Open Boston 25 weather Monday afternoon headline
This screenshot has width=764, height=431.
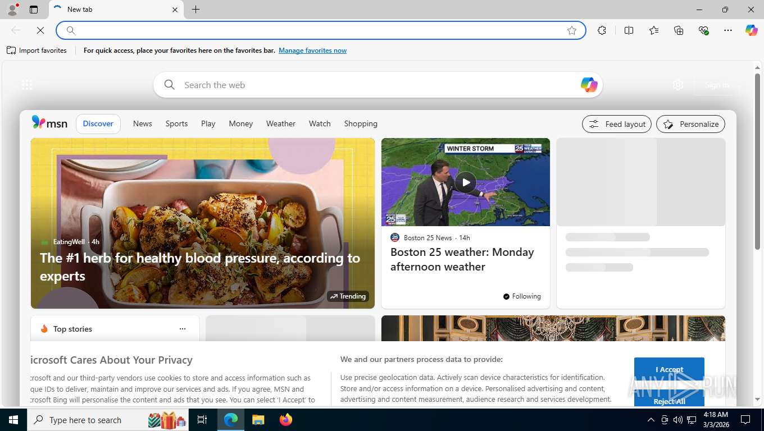pyautogui.click(x=462, y=259)
